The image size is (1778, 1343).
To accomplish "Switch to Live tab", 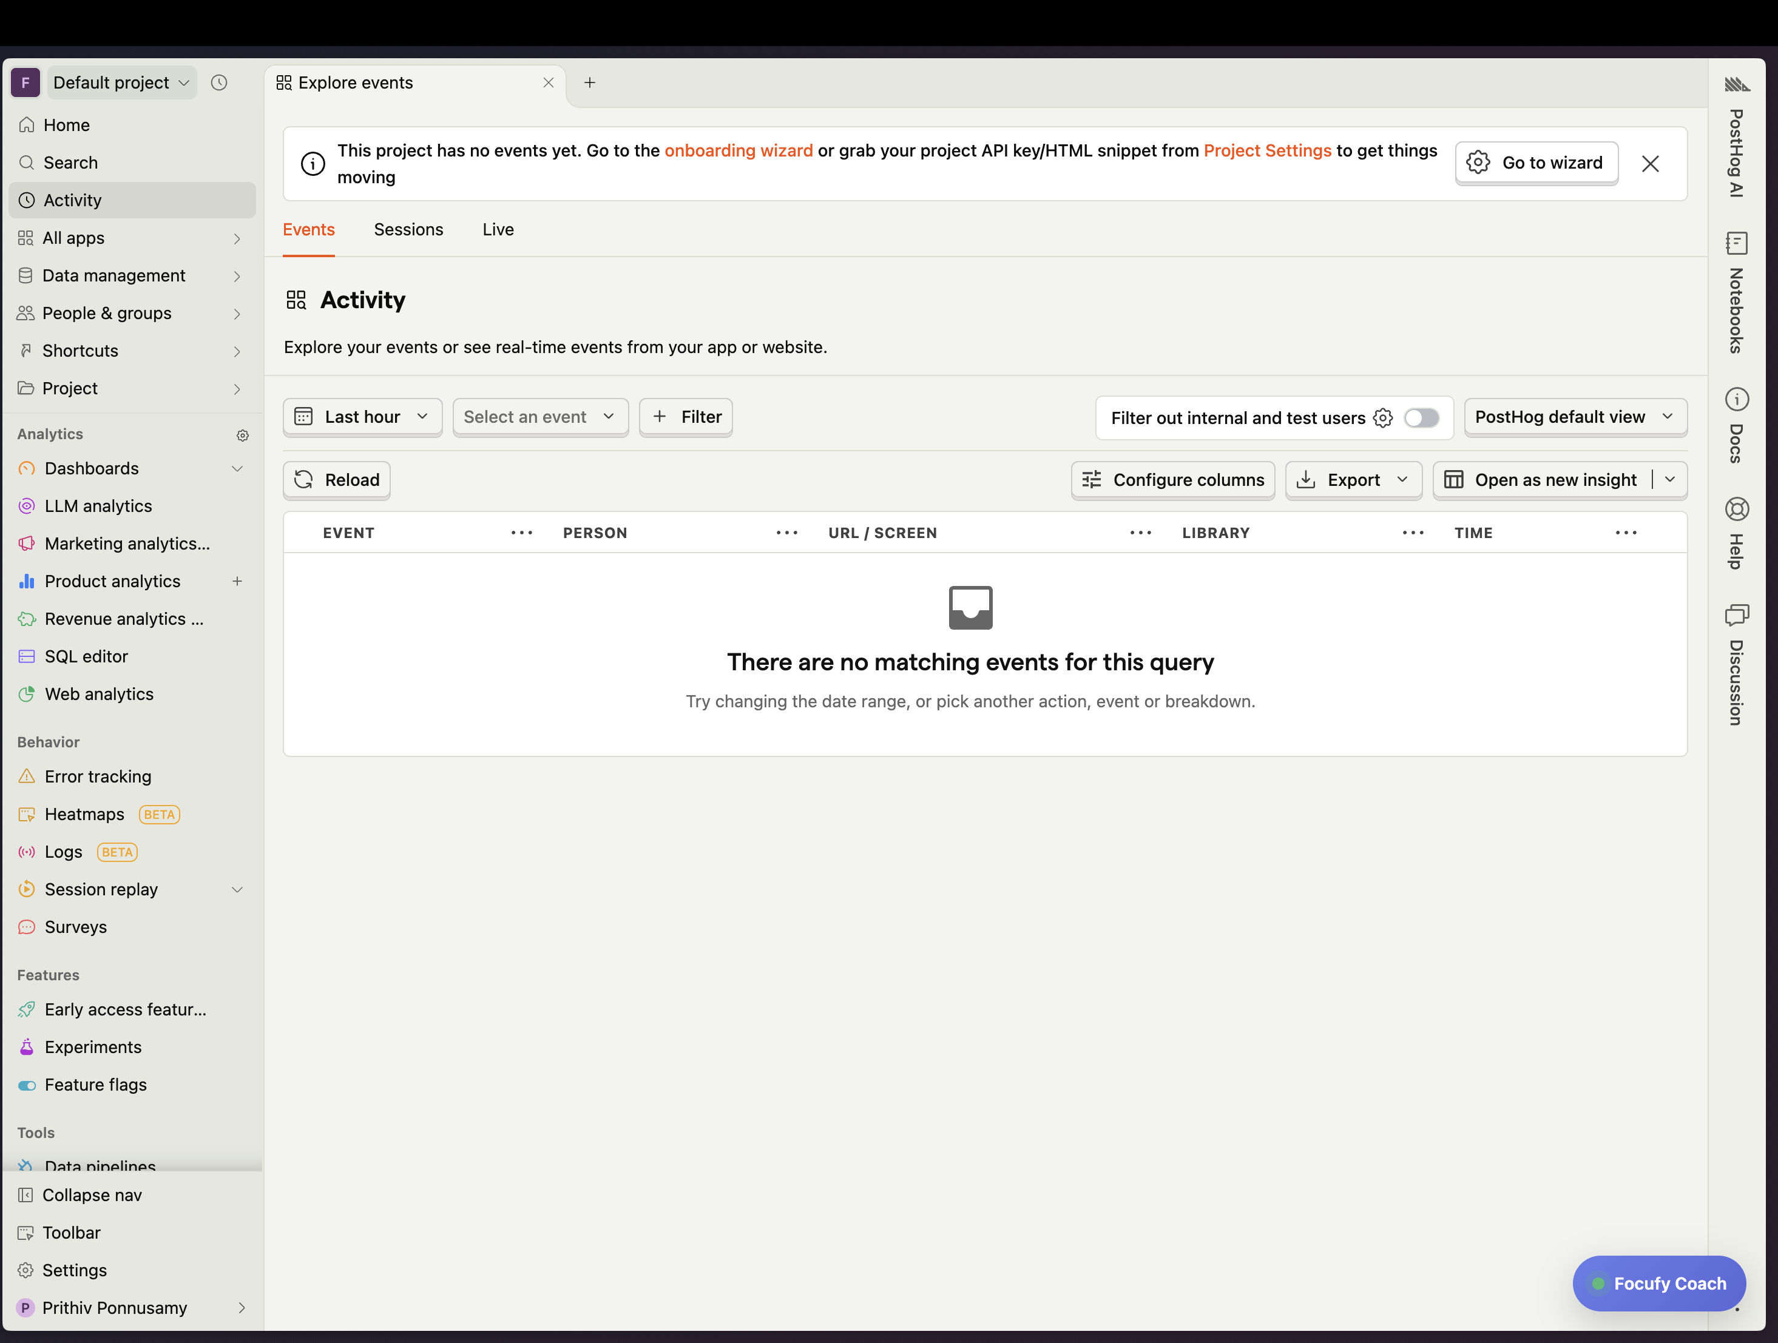I will (498, 230).
